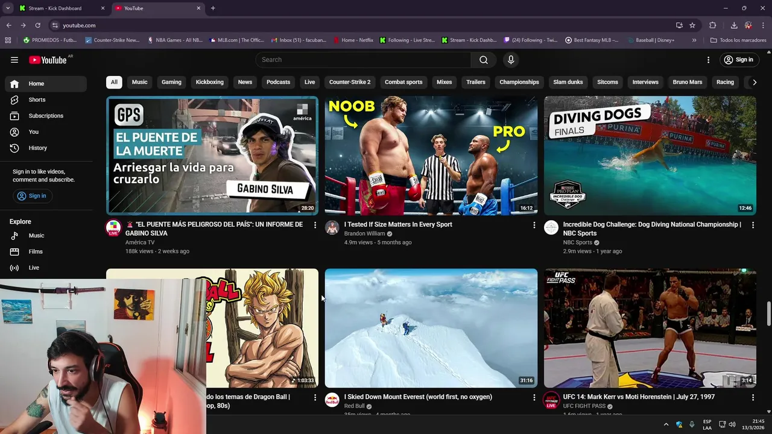Select the Podcasts filter chip
Screen dimensions: 772x434
[x=278, y=82]
